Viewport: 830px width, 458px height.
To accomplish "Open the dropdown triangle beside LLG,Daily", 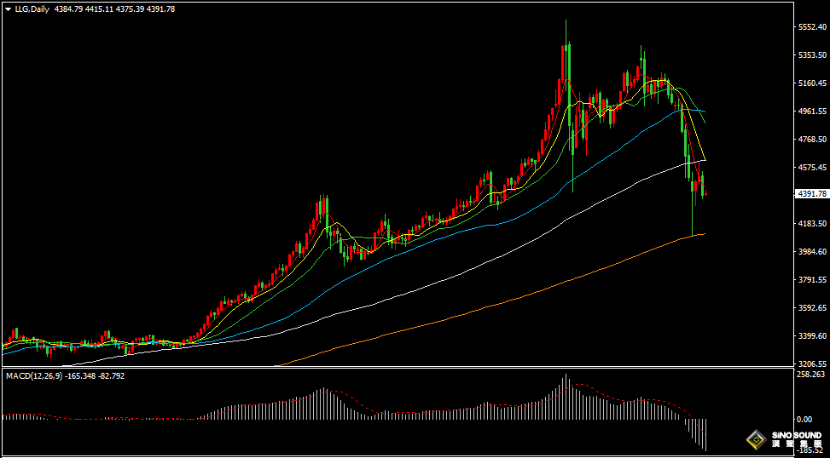I will pos(8,9).
